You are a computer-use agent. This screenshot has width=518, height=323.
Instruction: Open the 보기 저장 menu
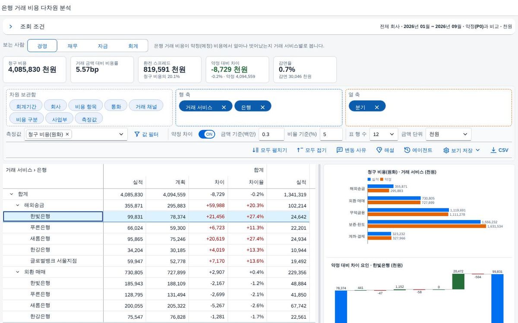461,150
